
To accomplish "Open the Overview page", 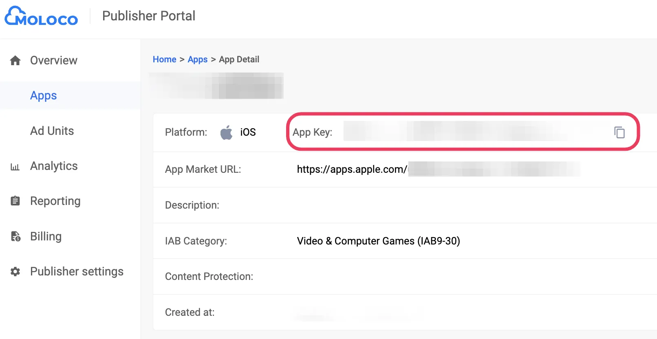I will [x=54, y=60].
